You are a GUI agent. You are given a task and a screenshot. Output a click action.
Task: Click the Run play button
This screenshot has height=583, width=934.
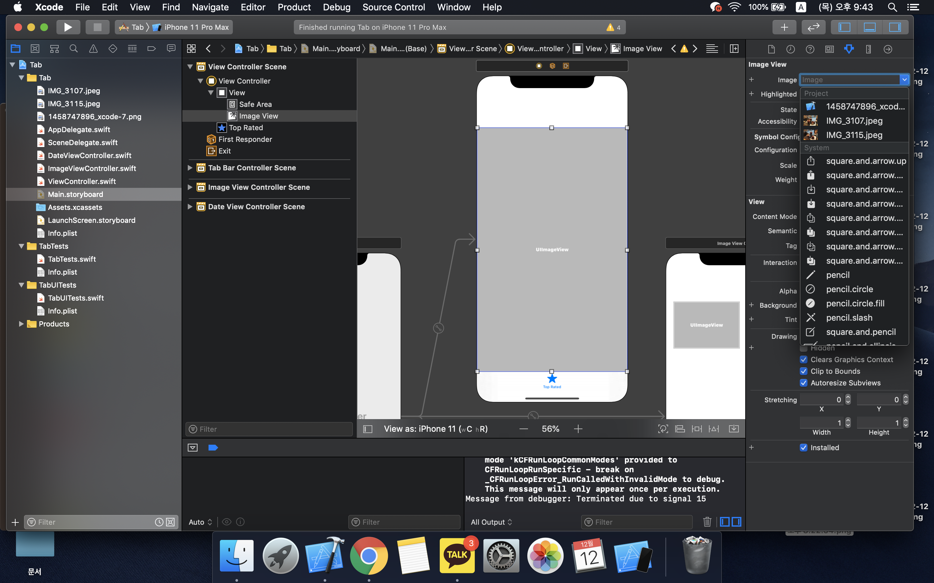click(x=68, y=27)
